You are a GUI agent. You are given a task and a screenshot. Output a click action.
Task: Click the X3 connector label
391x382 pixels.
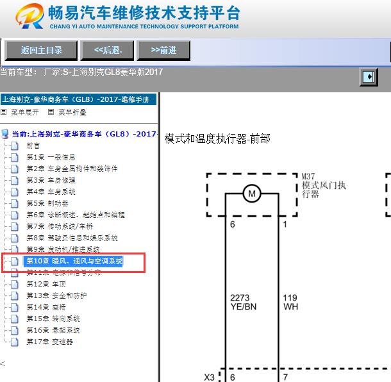click(x=209, y=377)
